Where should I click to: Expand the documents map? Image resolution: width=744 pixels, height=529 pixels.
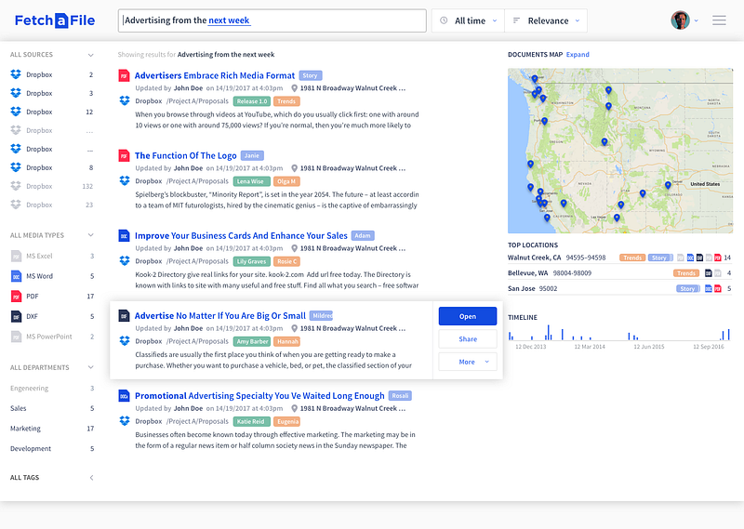[x=578, y=55]
